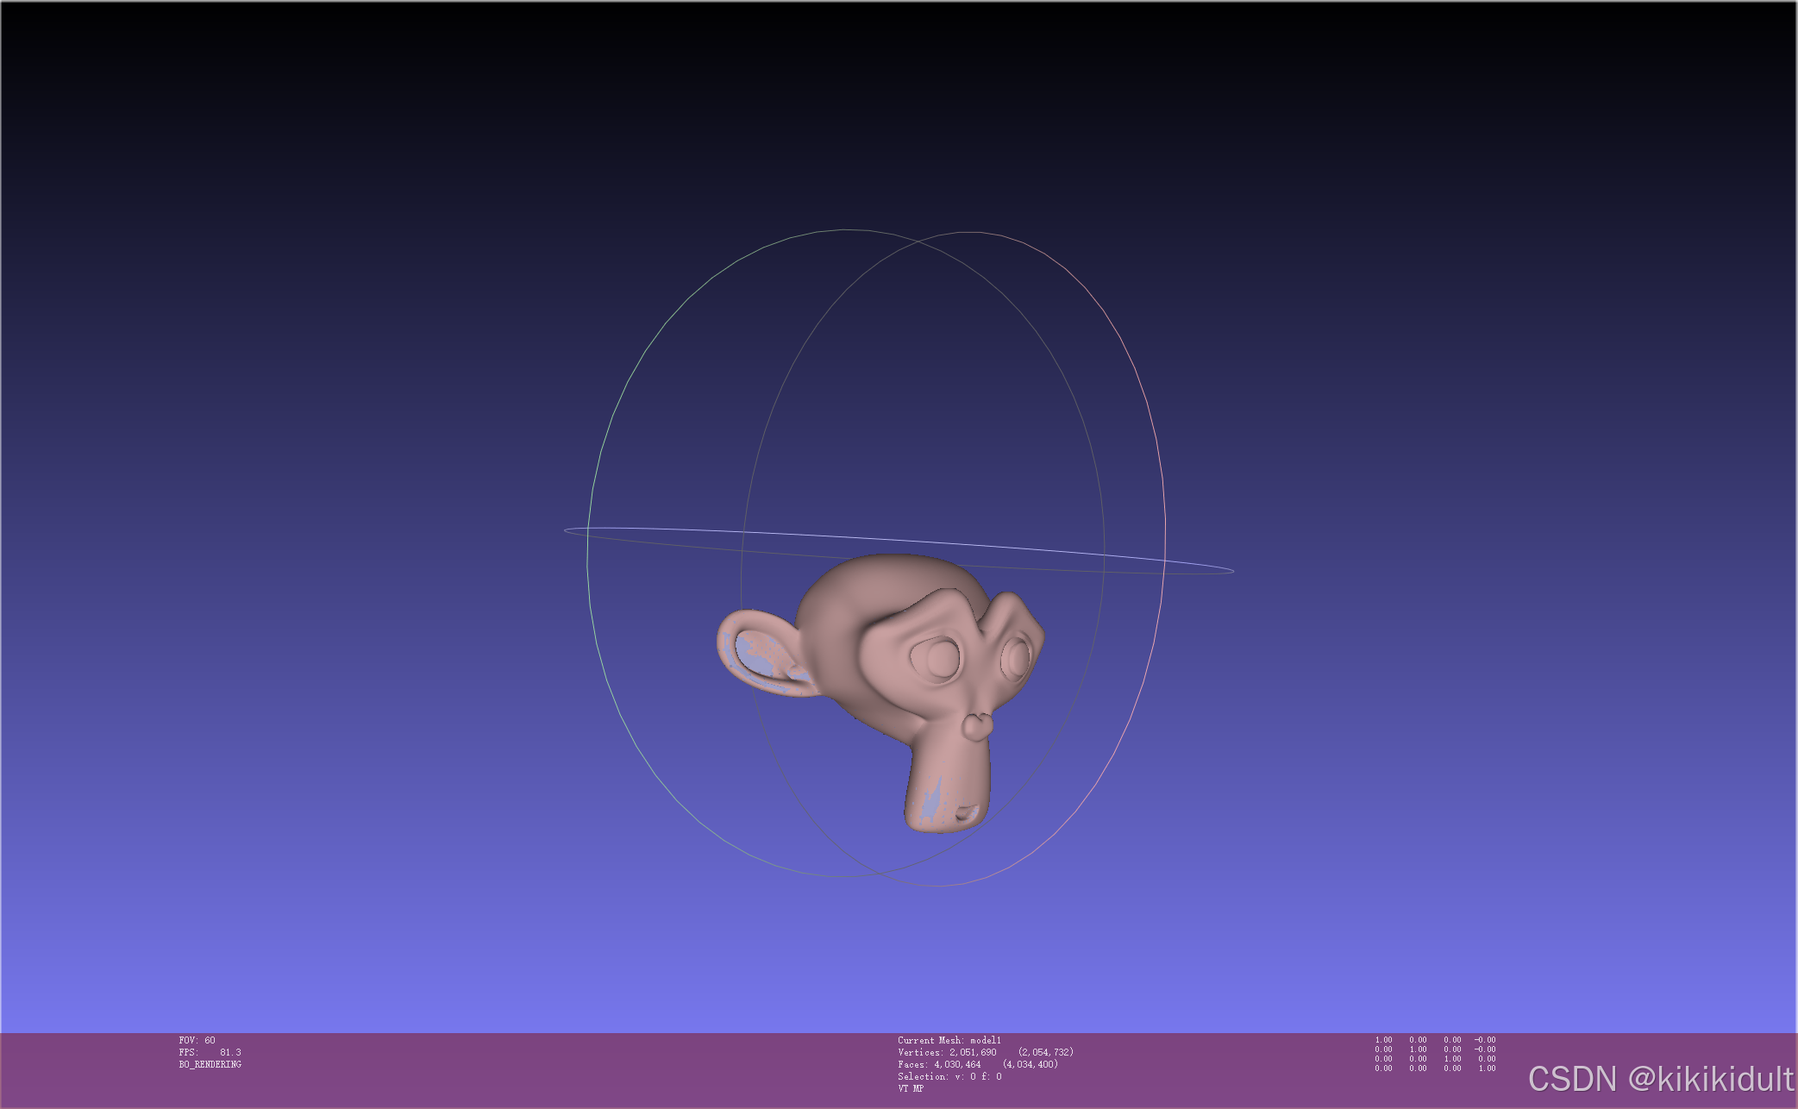
Task: Click the monkey's smaller right eye
Action: pos(1016,658)
